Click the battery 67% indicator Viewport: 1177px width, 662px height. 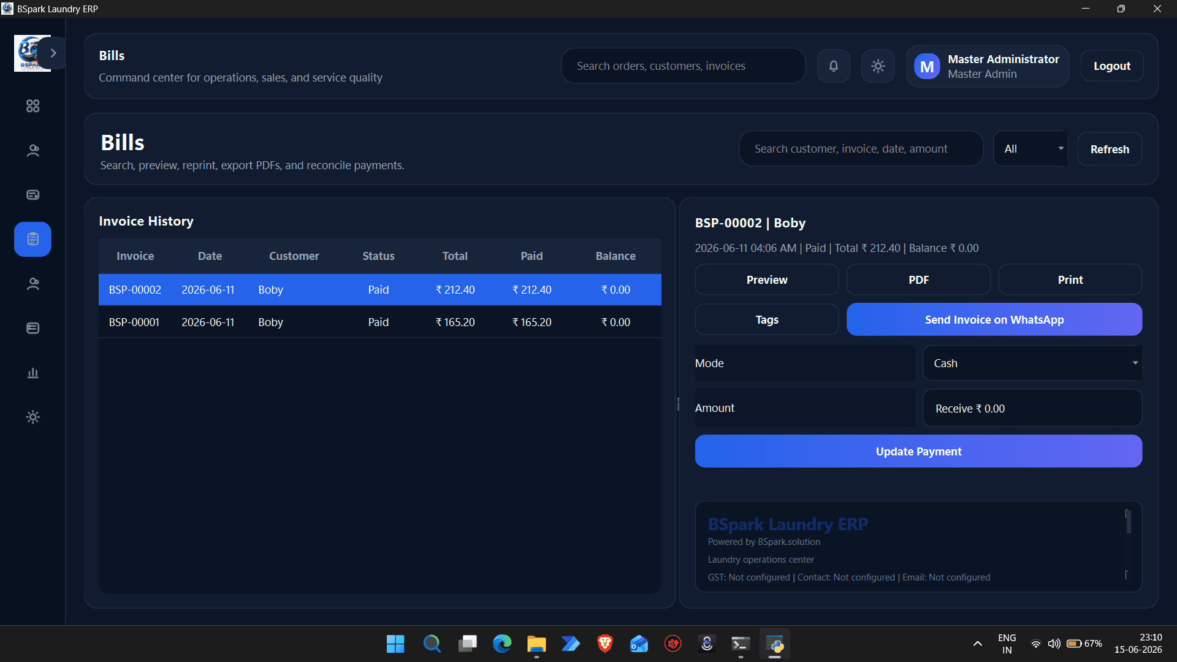click(1084, 644)
